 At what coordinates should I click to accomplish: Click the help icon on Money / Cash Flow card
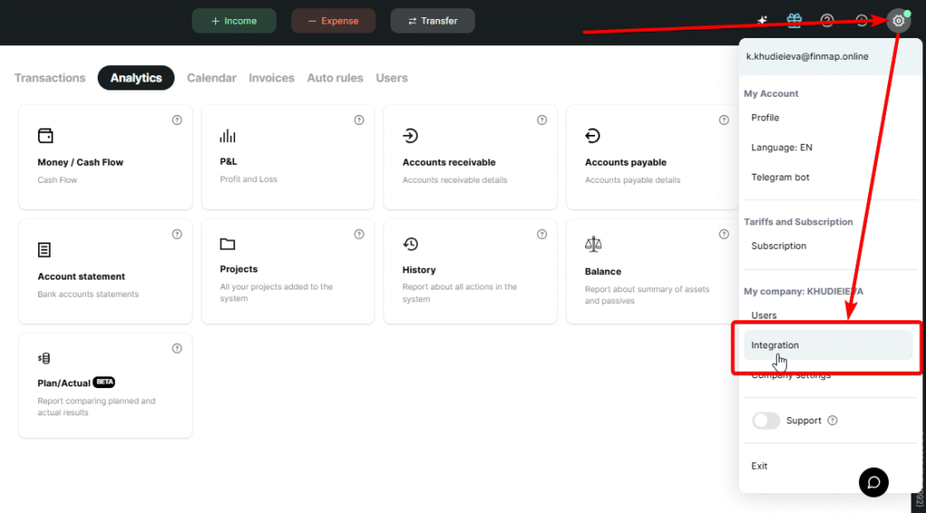177,120
